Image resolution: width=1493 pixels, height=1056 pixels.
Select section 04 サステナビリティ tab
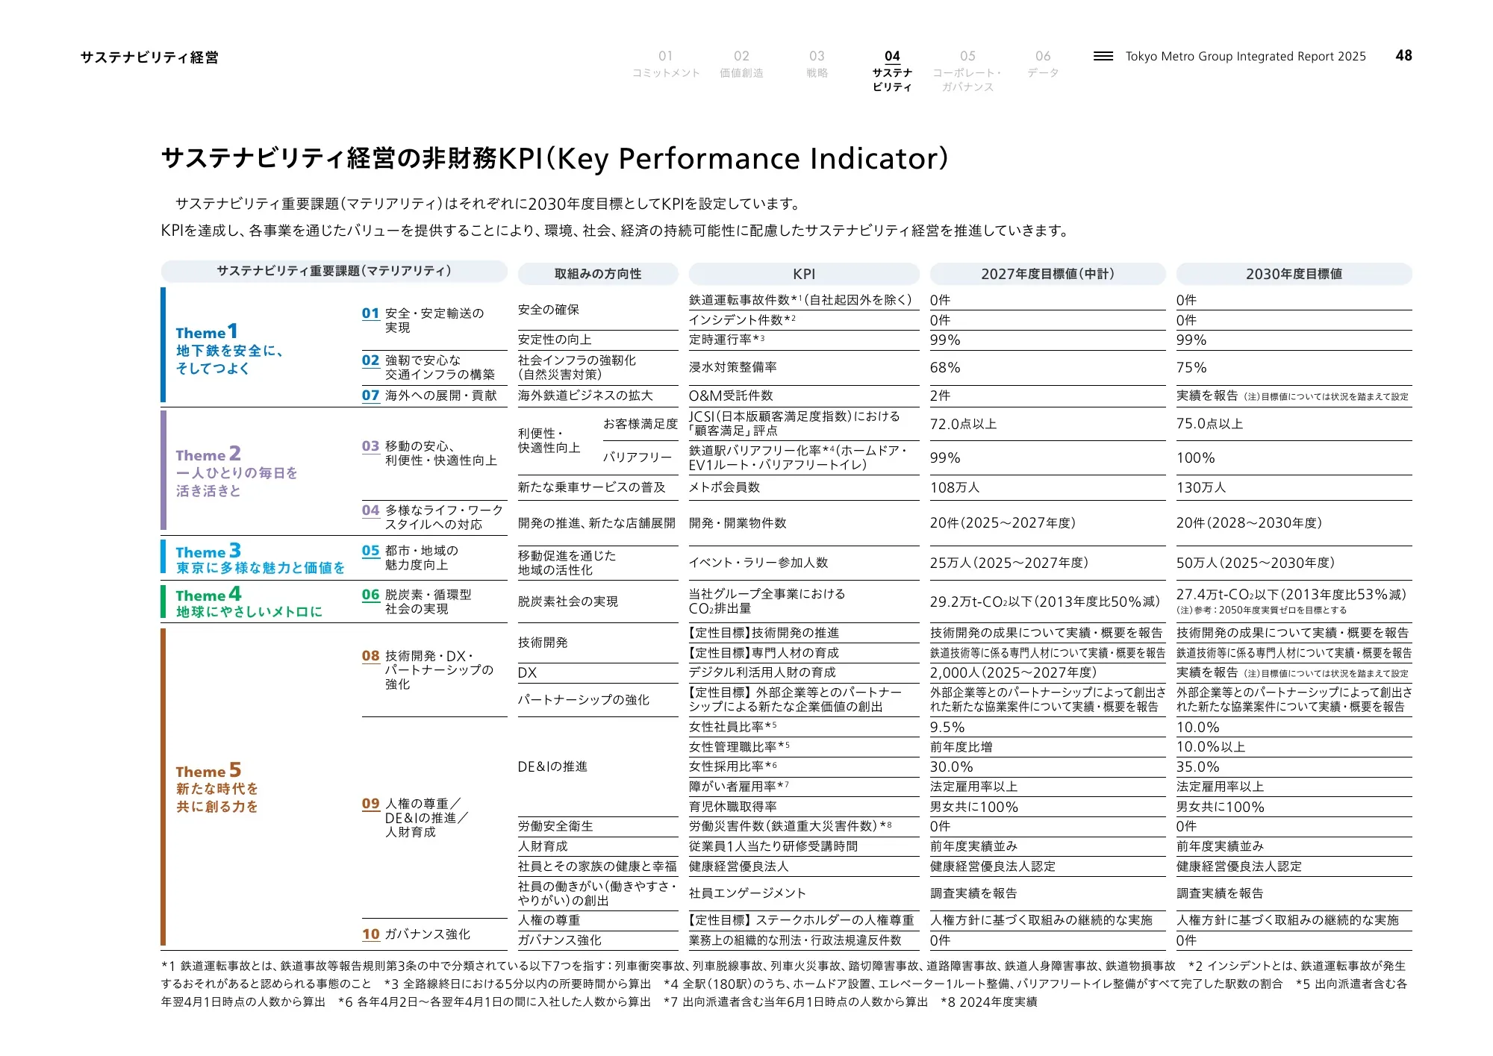[x=892, y=71]
